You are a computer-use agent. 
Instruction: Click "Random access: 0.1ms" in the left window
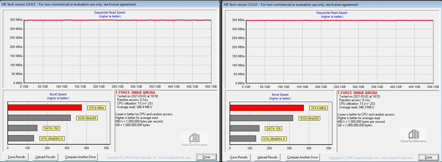tap(133, 100)
